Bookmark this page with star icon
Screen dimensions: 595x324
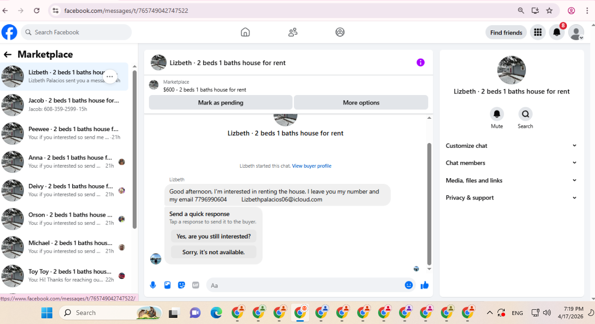(x=549, y=10)
